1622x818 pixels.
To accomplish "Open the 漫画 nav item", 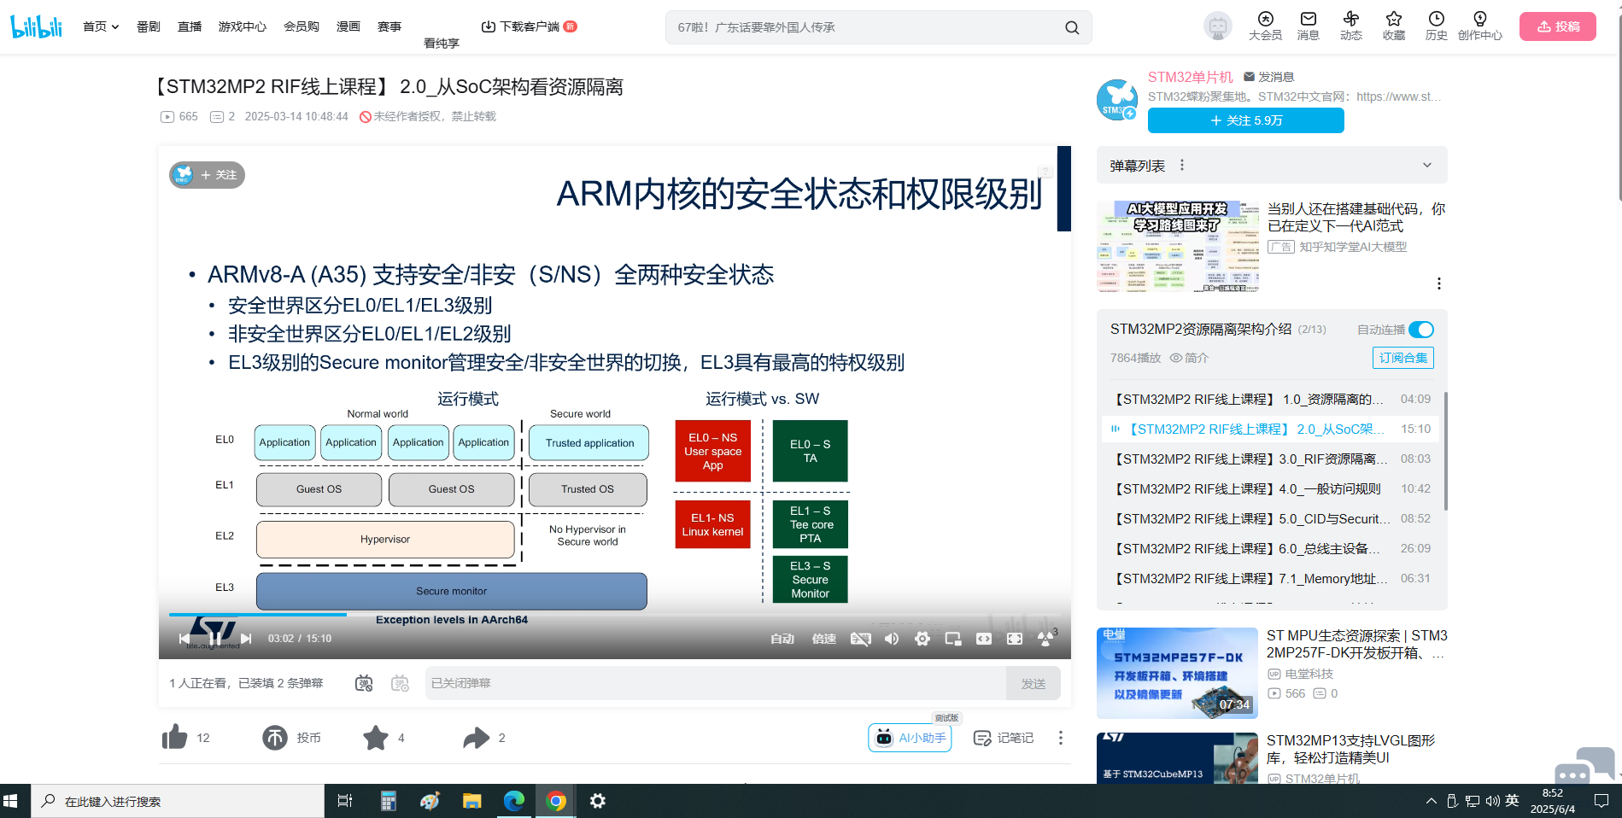I will tap(348, 26).
